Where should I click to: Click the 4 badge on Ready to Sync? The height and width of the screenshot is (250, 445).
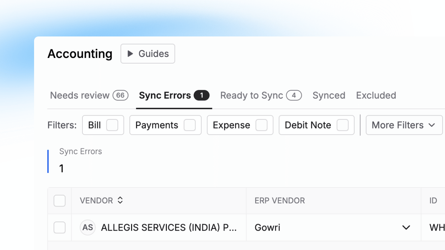point(294,95)
